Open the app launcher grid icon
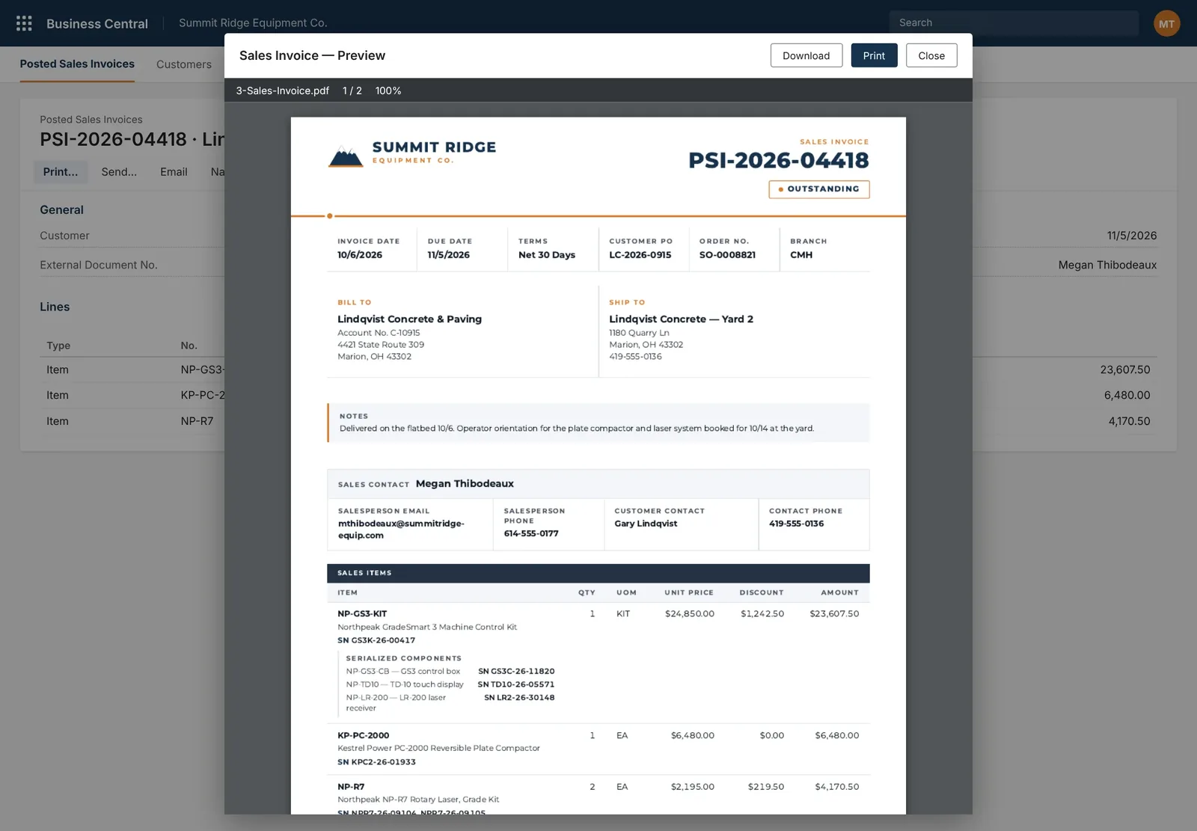1197x831 pixels. click(24, 23)
